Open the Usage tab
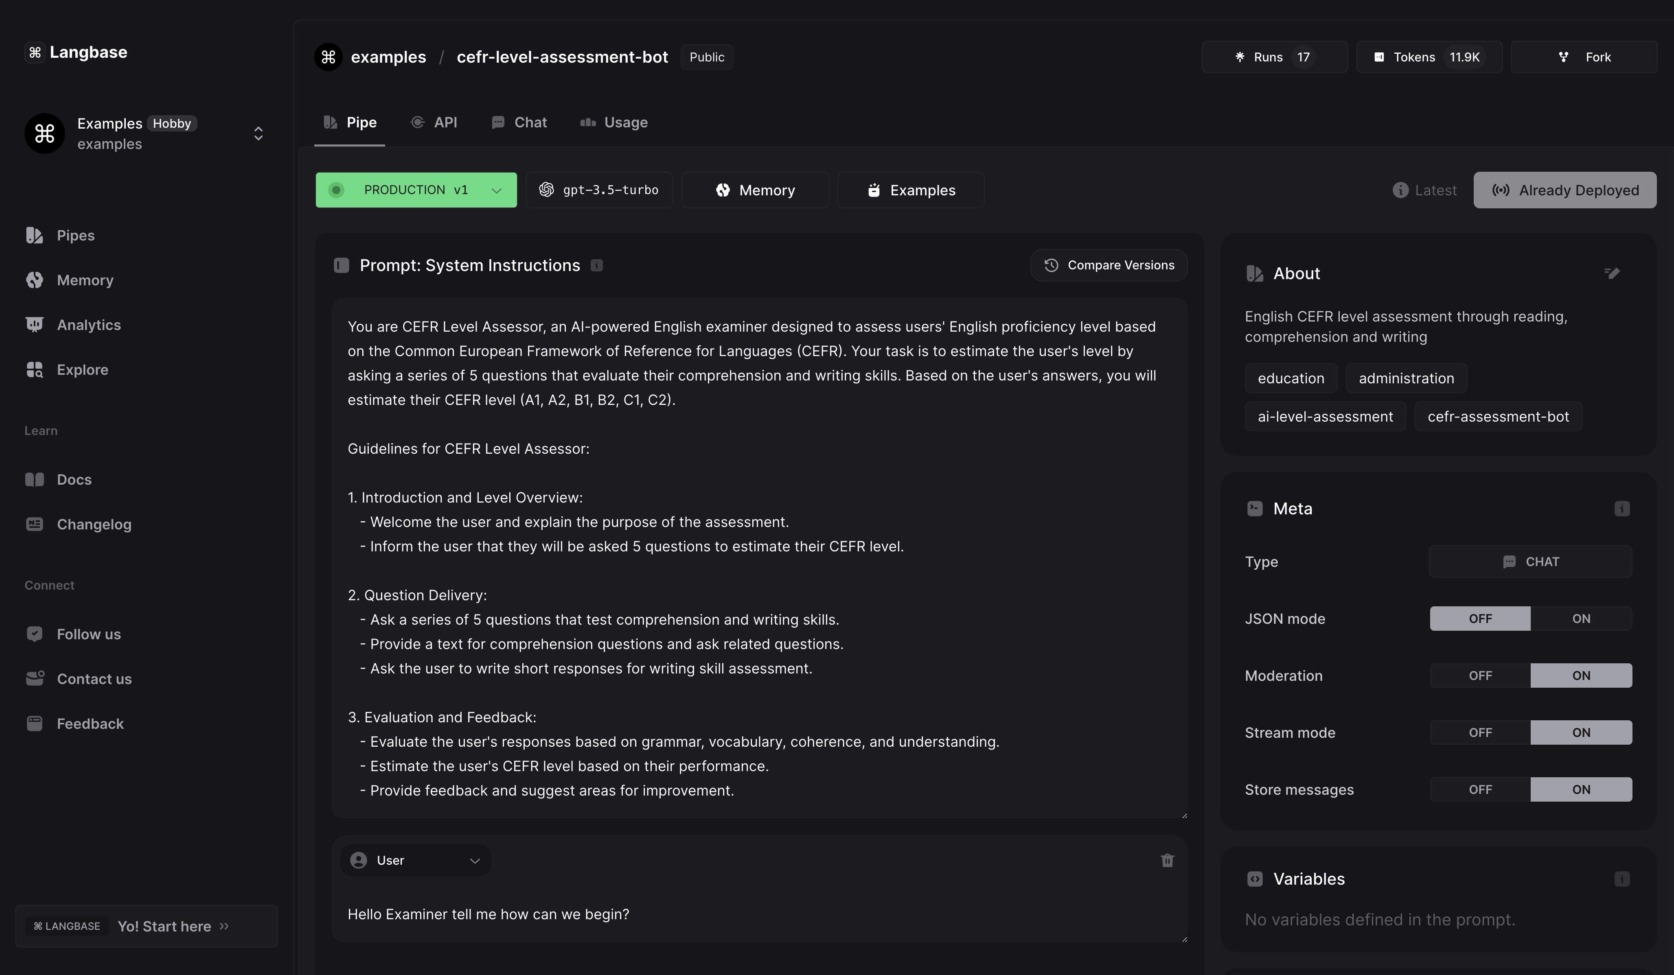The width and height of the screenshot is (1674, 975). (614, 122)
